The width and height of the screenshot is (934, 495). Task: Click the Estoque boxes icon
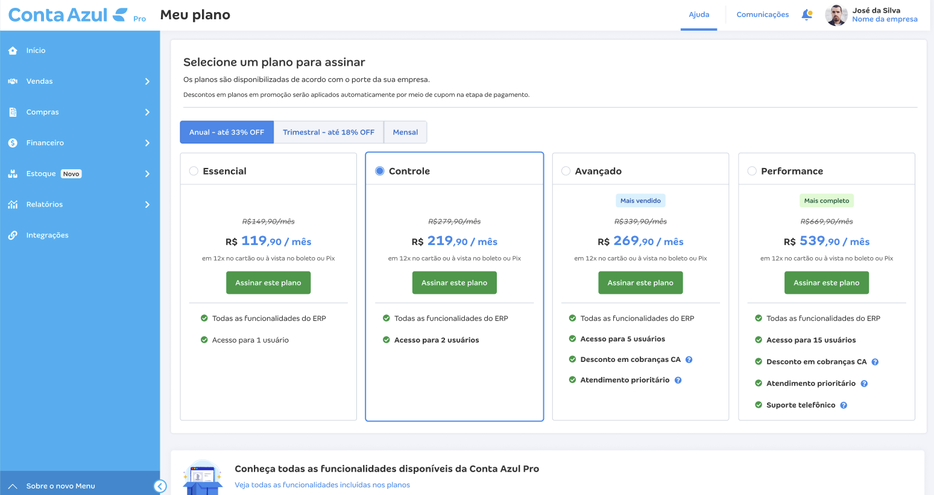[x=13, y=173]
